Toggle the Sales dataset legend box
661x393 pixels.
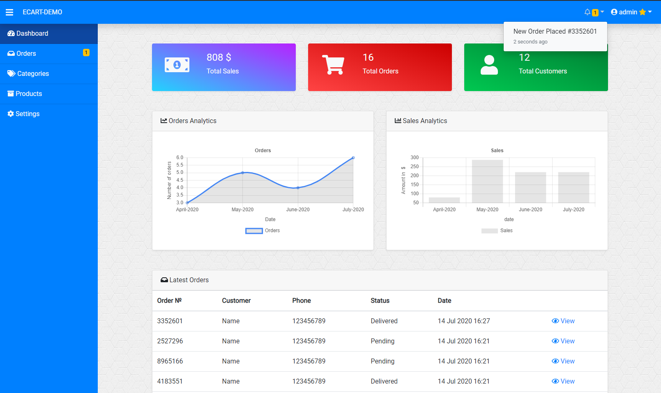click(490, 231)
